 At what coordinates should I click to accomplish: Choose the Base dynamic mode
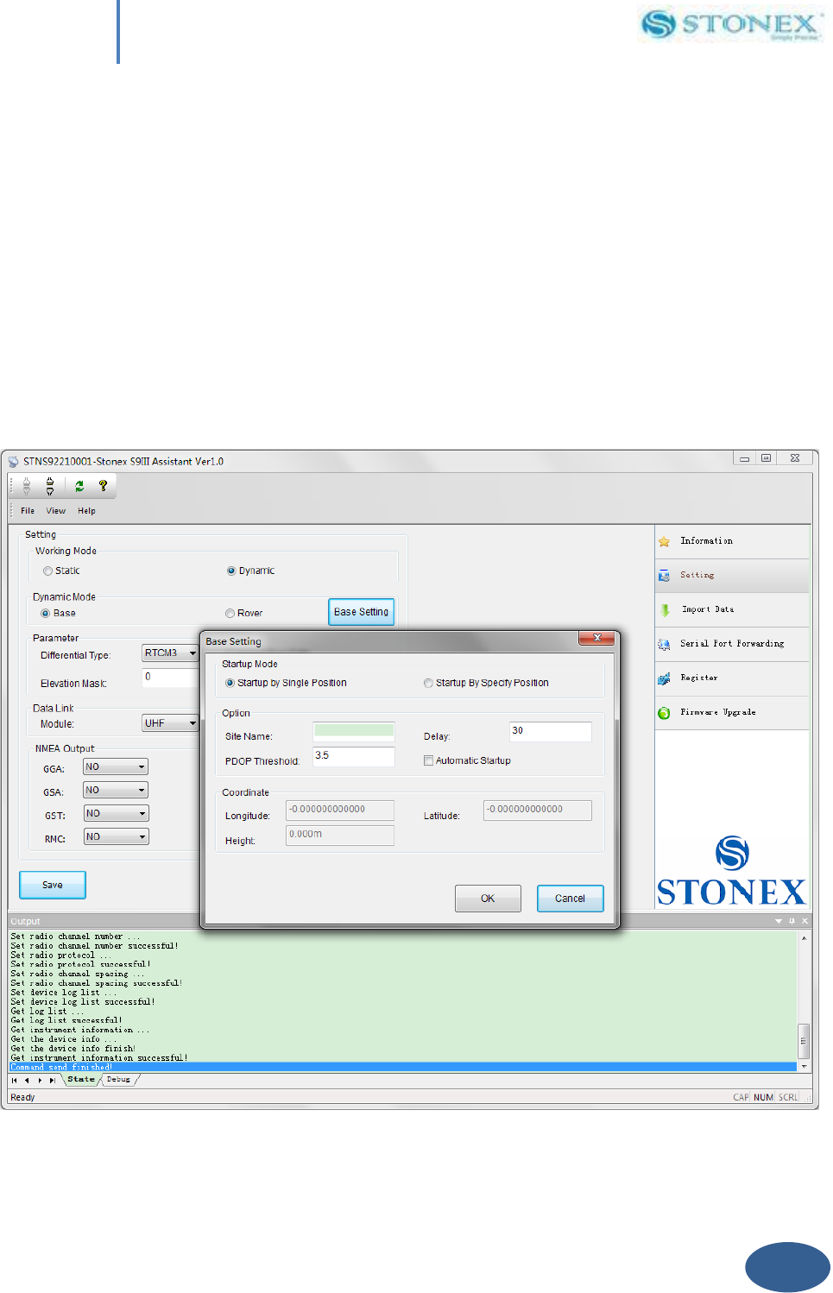(x=46, y=614)
